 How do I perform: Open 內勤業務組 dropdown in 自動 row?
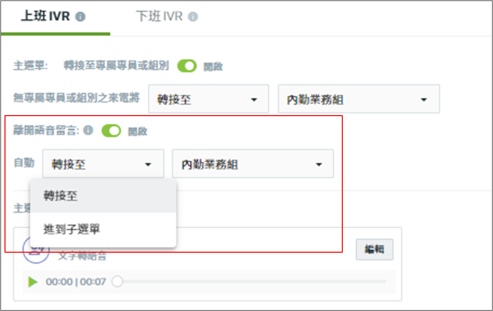253,163
